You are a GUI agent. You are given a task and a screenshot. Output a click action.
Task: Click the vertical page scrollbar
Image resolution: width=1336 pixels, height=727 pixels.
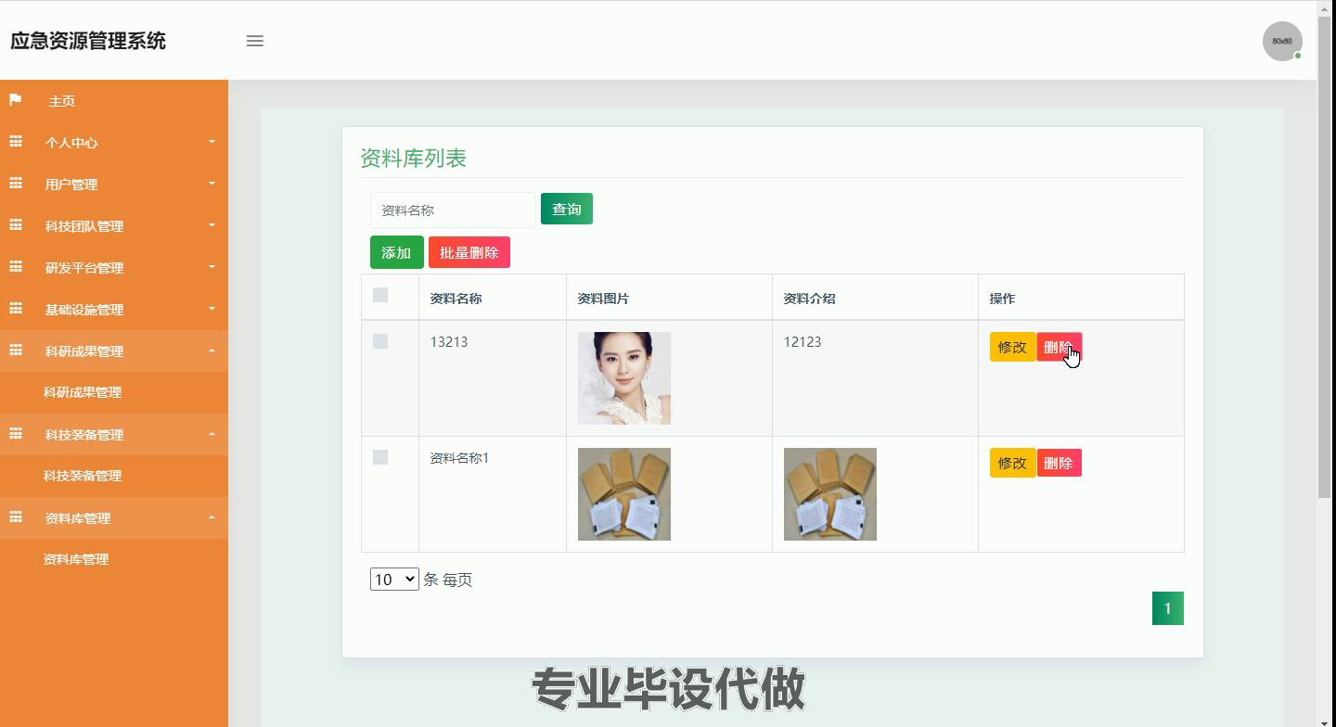click(1326, 258)
